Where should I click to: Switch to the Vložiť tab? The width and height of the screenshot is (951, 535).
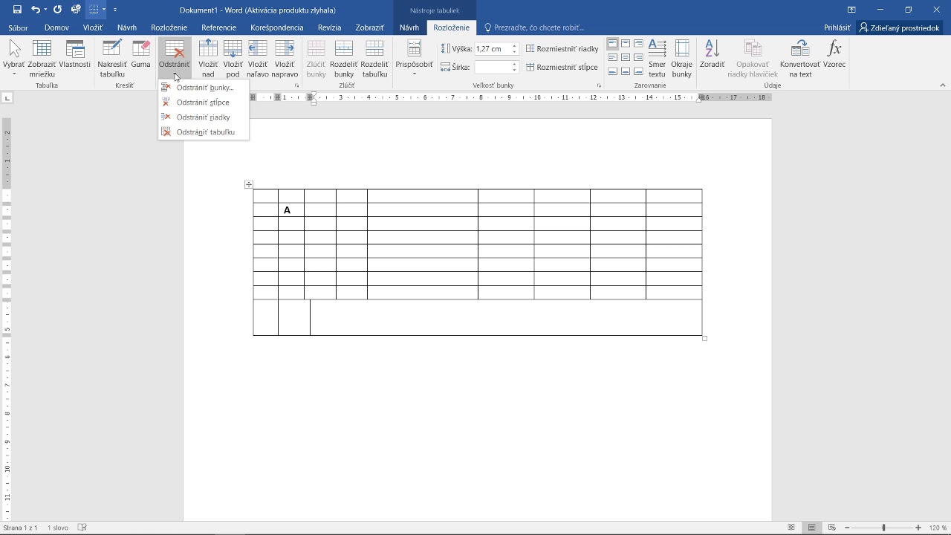pyautogui.click(x=93, y=27)
